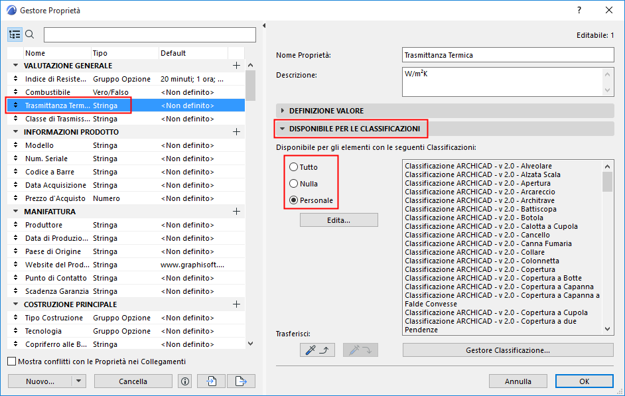Click the Descrizione text area
This screenshot has height=396, width=625.
pyautogui.click(x=502, y=82)
